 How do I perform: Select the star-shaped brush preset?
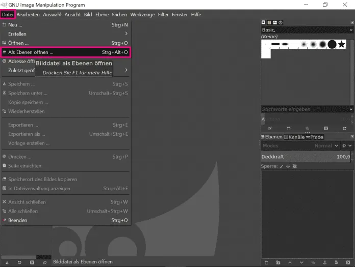click(341, 45)
